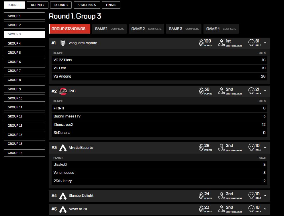
Task: Switch to the Round 1 tab
Action: coord(14,5)
